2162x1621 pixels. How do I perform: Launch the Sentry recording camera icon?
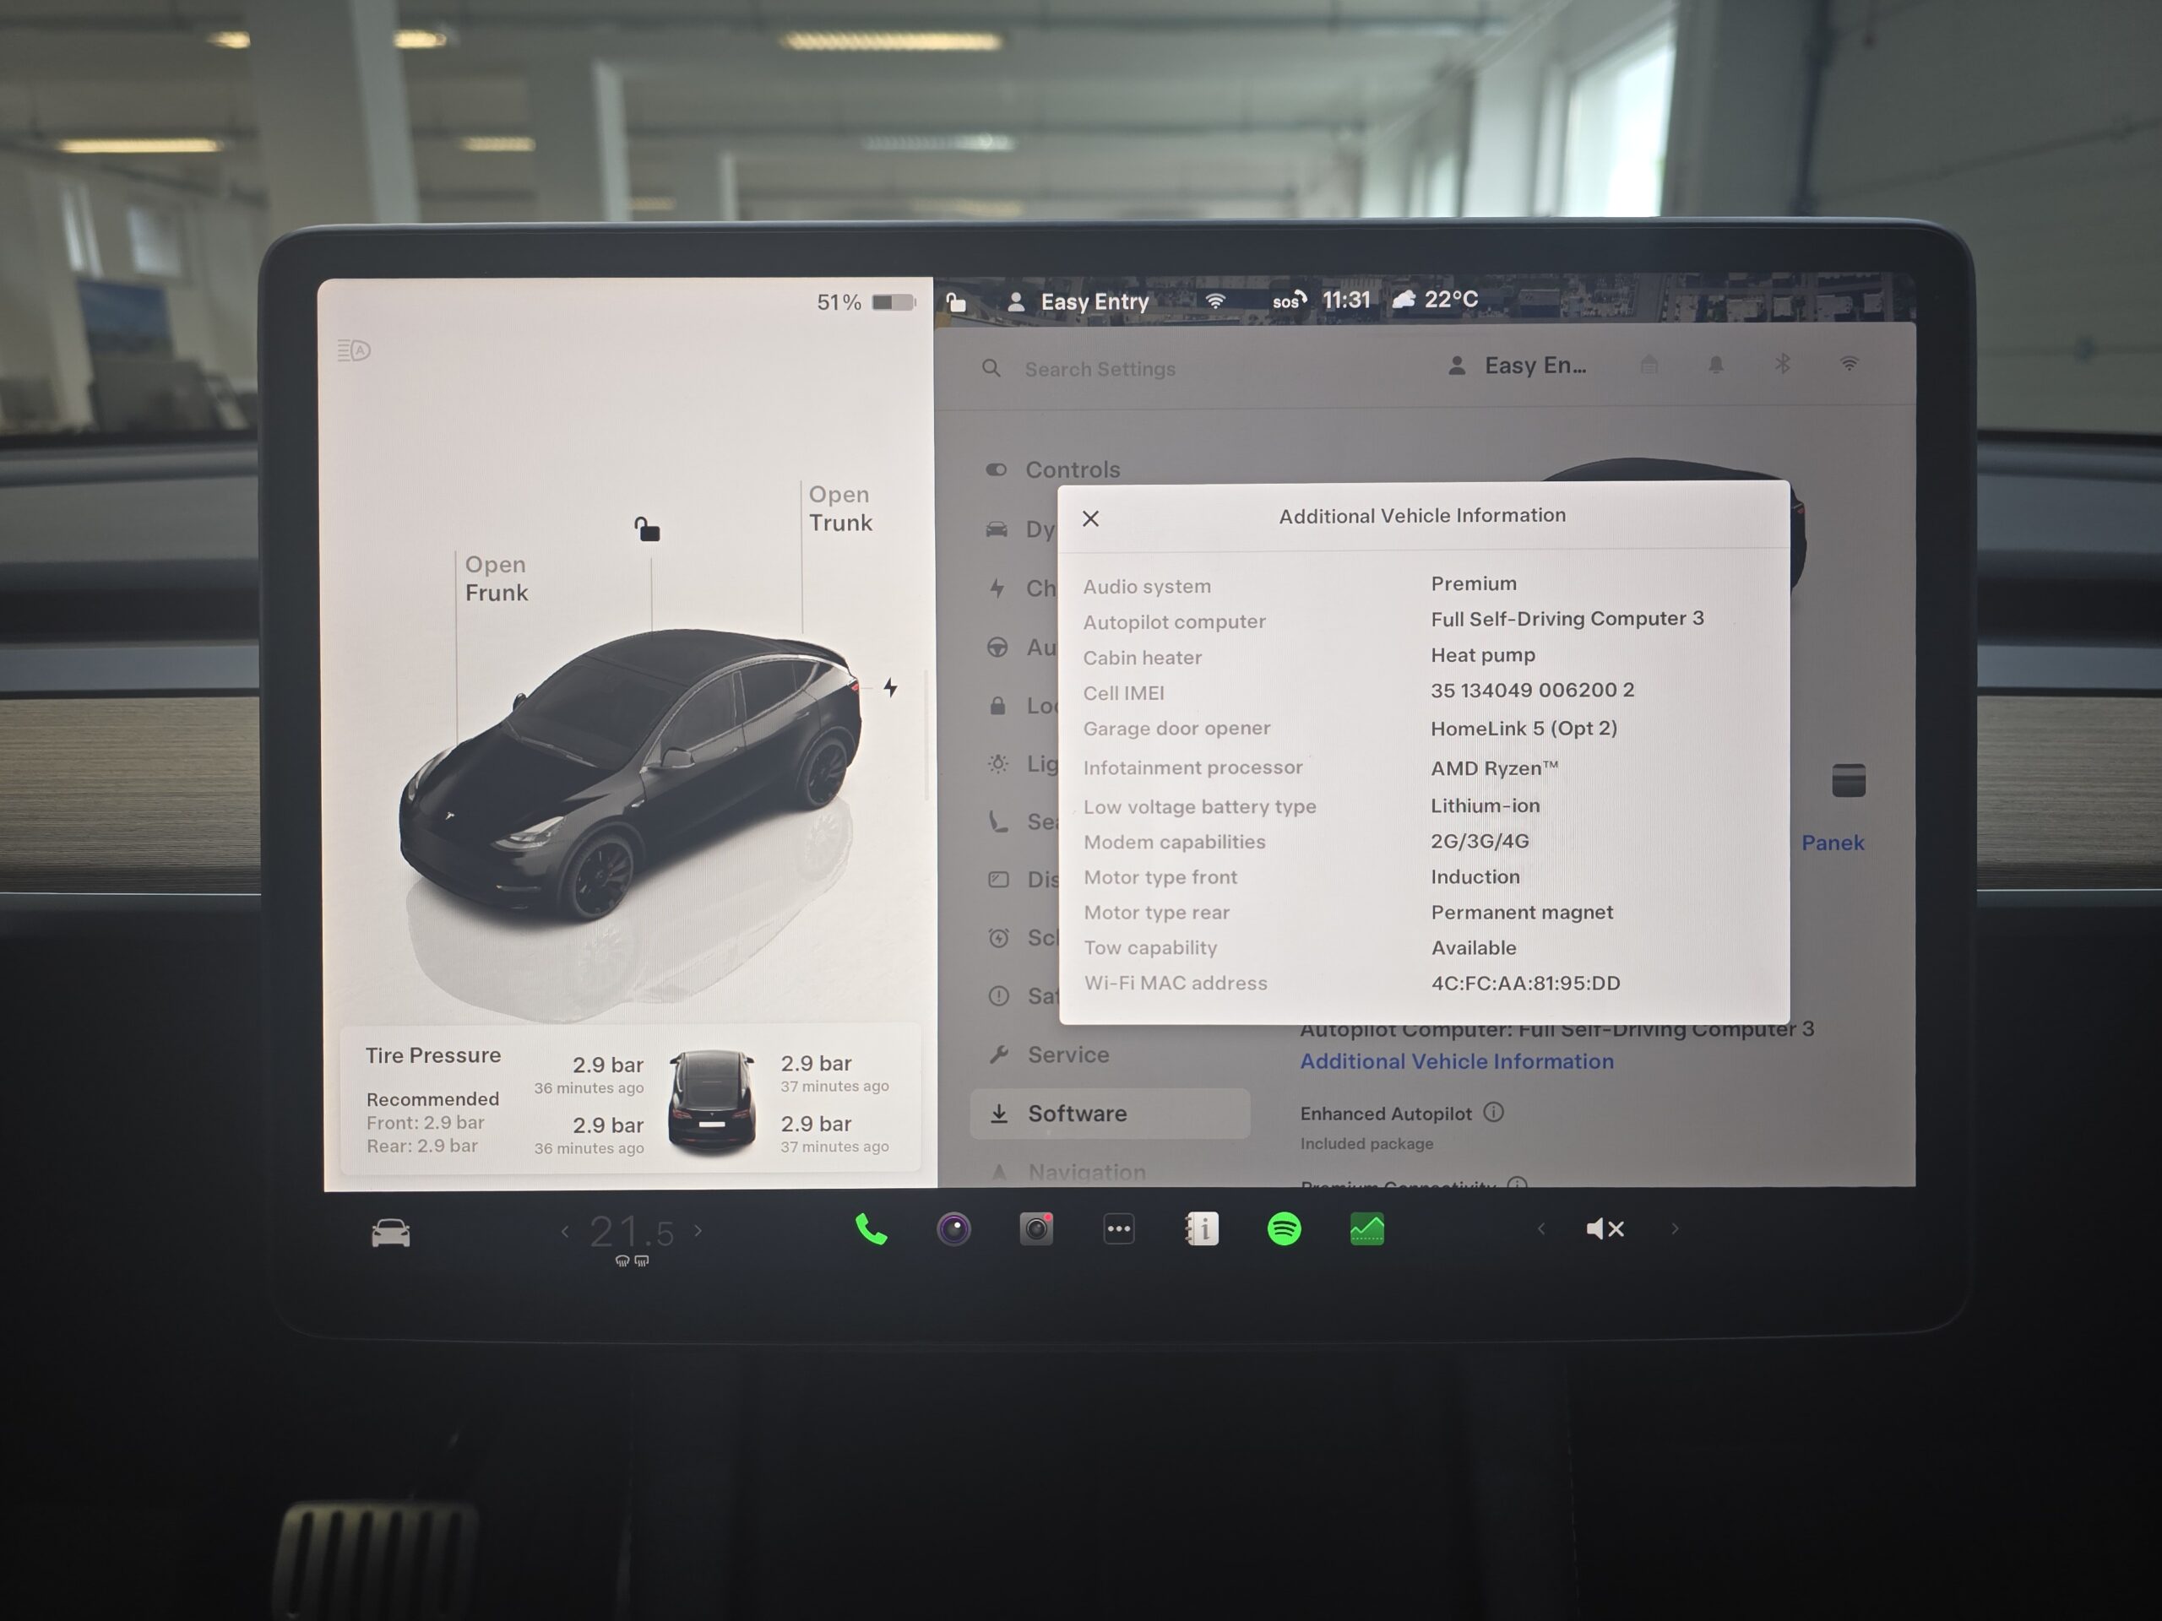[x=1036, y=1229]
